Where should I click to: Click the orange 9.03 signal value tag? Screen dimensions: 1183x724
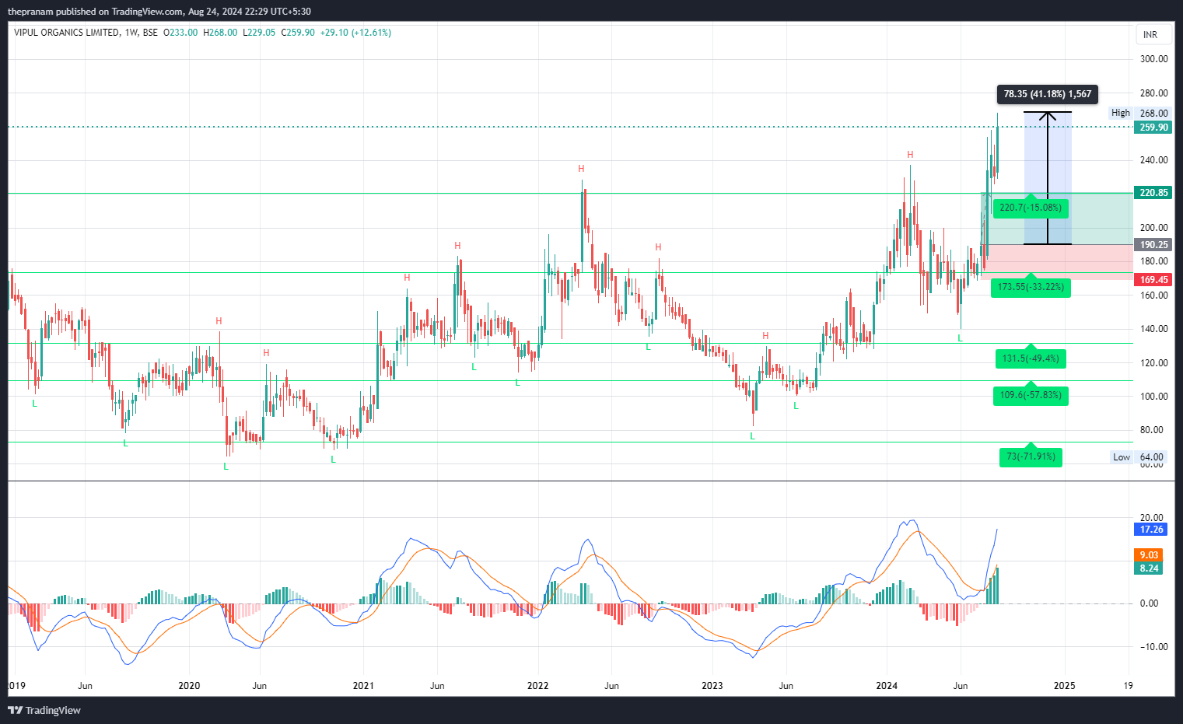tap(1149, 555)
